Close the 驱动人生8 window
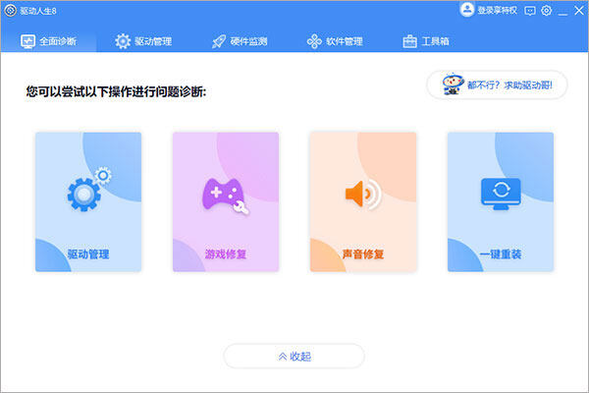The height and width of the screenshot is (393, 589). 579,11
